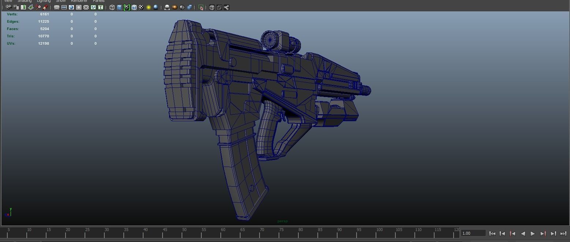The height and width of the screenshot is (242, 570).
Task: Click the Edges count 11225
Action: [x=44, y=22]
